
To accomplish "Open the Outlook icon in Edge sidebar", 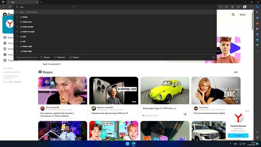I will (x=257, y=40).
